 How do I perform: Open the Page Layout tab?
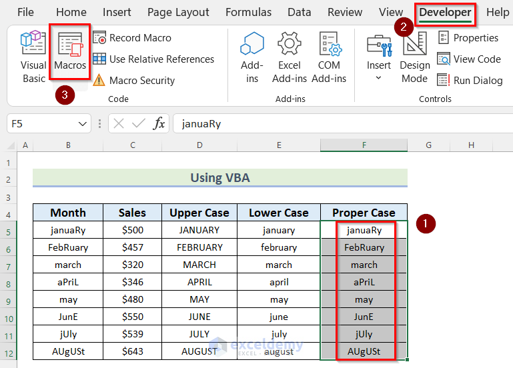coord(178,12)
